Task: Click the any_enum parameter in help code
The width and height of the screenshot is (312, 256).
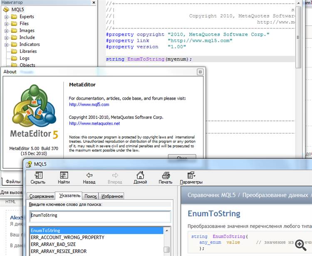Action: 210,242
